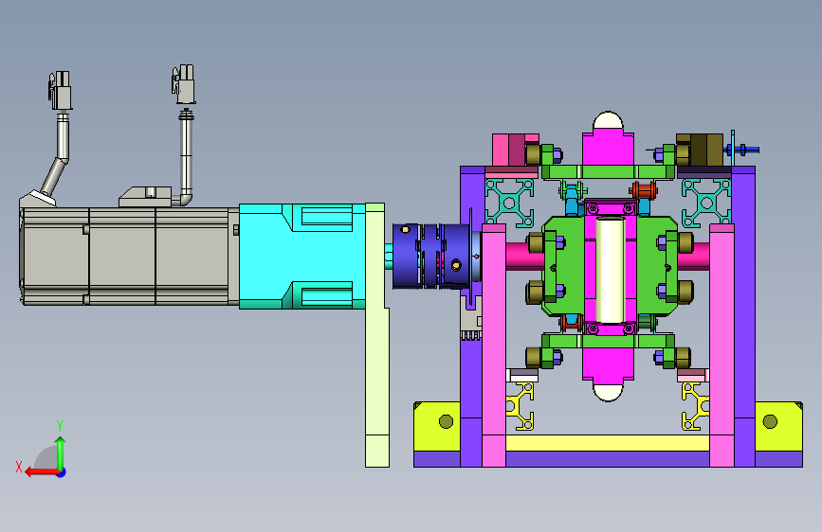Click the red X axis label
This screenshot has height=532, width=822.
pos(19,467)
